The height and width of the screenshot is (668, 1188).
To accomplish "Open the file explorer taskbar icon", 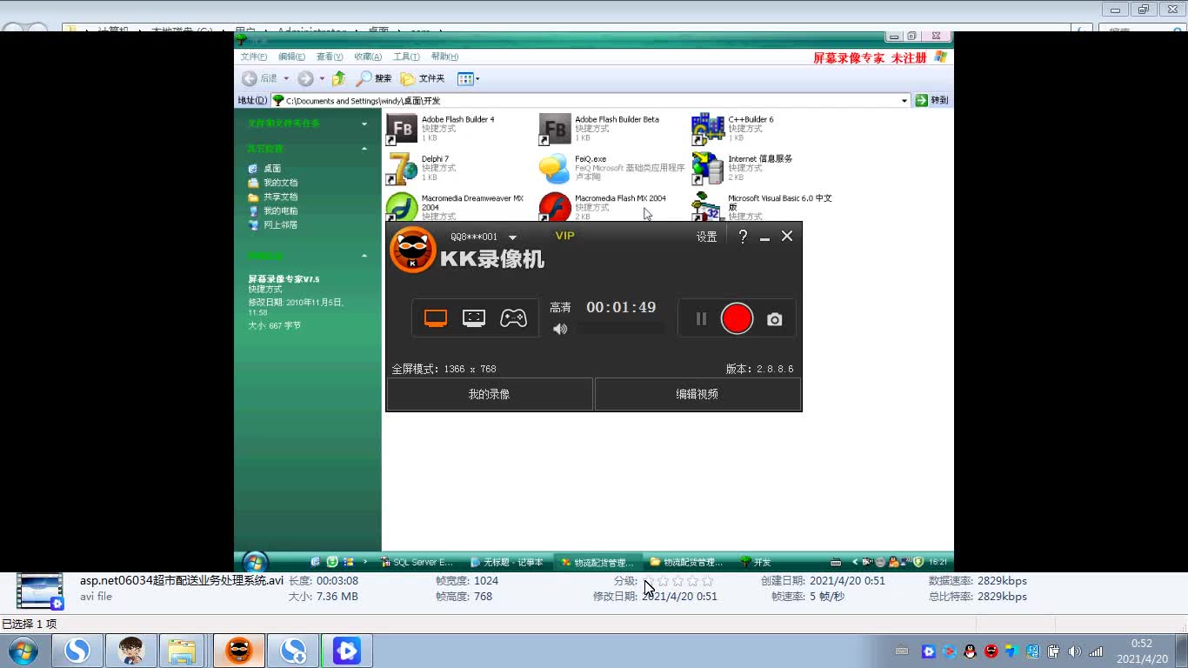I will [182, 651].
